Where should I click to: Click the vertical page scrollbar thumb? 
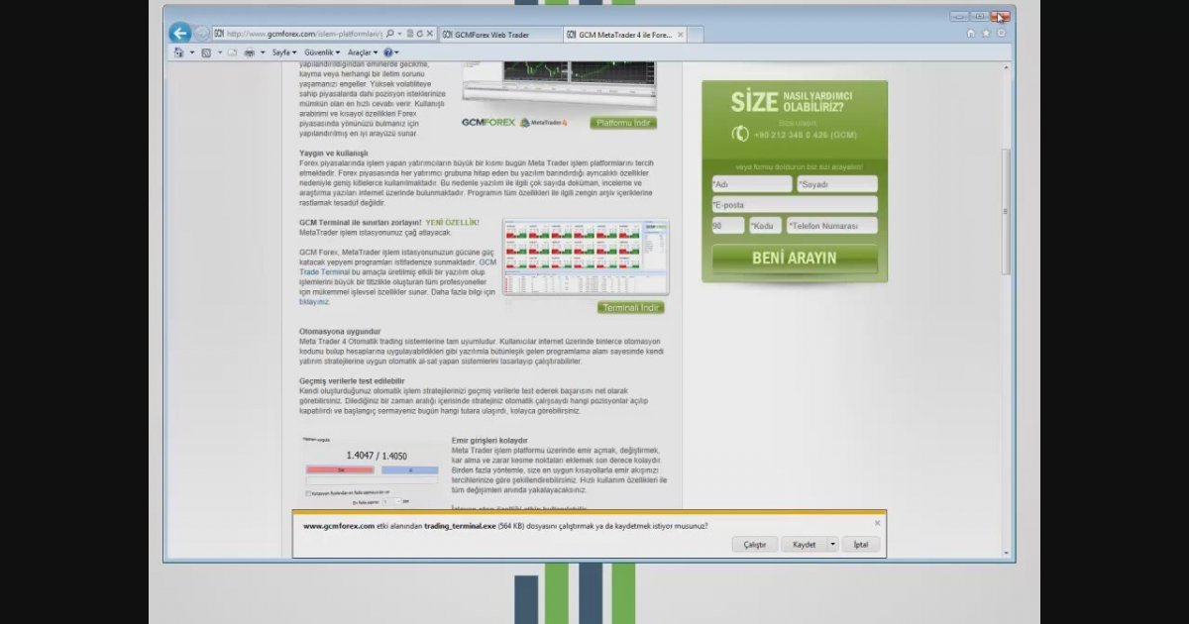pyautogui.click(x=1007, y=213)
